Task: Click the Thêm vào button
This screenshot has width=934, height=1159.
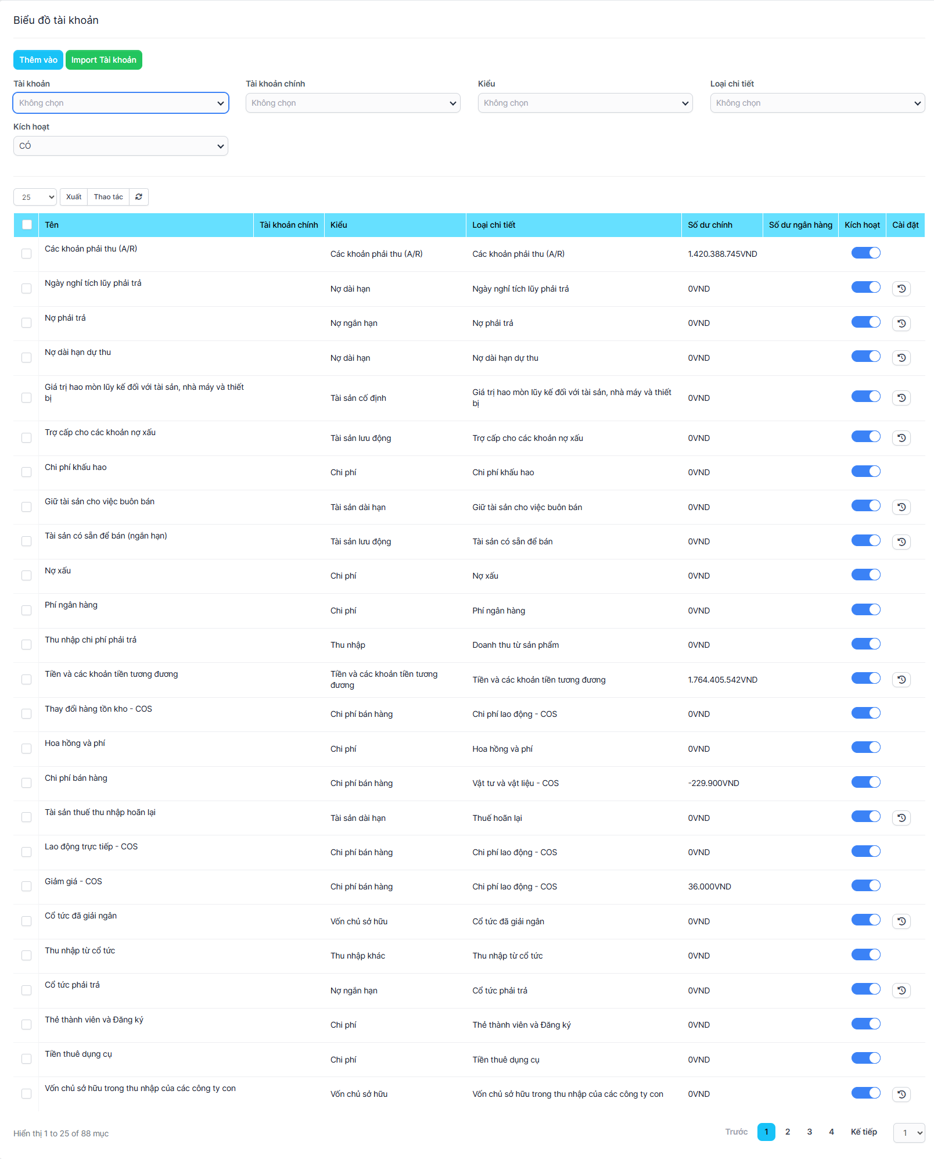Action: pos(38,60)
